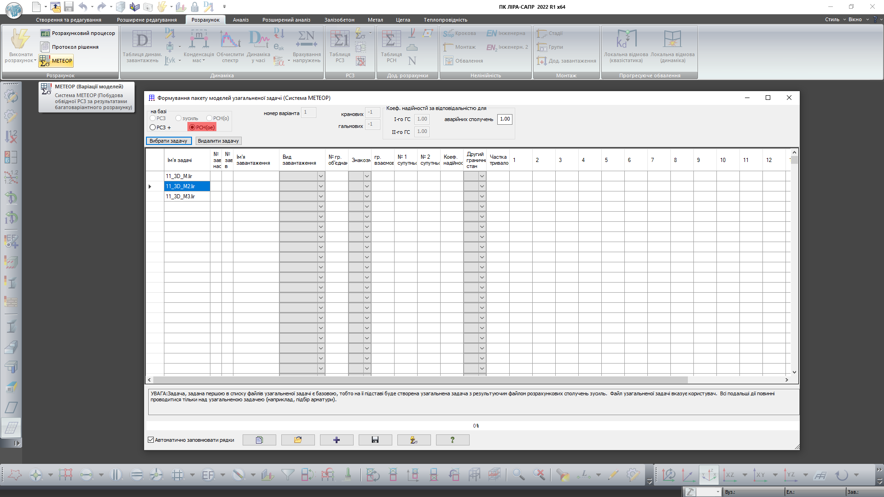Switch to the Аналіз ribbon tab
884x497 pixels.
tap(240, 20)
